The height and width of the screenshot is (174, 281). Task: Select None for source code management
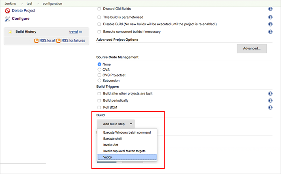point(99,64)
